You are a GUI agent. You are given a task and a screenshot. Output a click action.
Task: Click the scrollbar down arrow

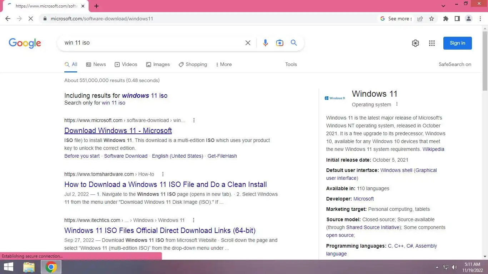(485, 256)
